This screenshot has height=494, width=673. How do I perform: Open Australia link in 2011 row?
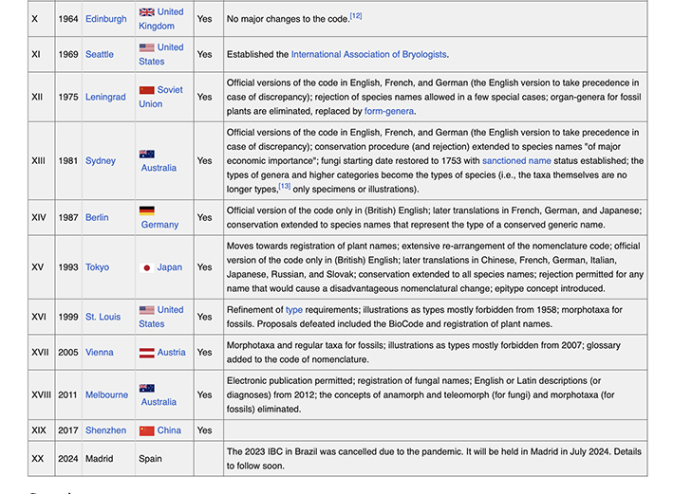159,402
